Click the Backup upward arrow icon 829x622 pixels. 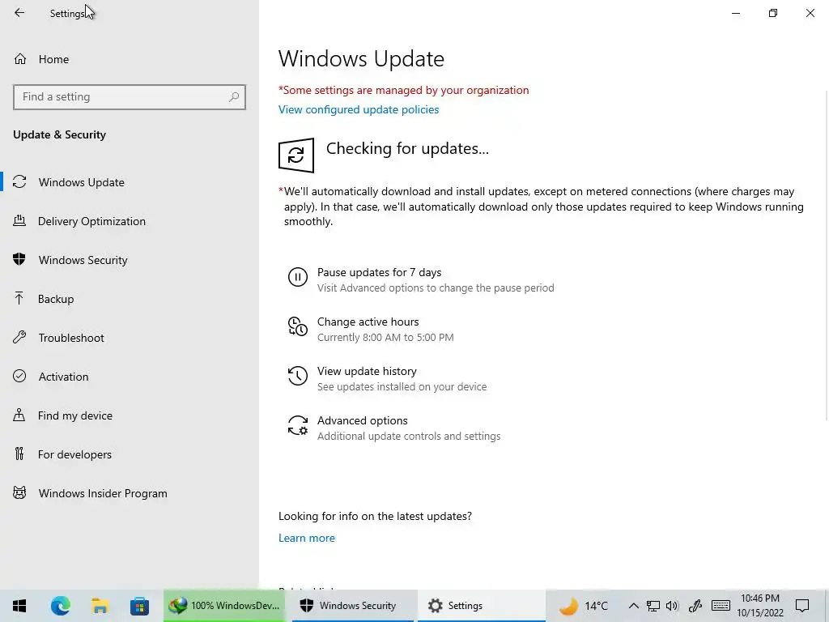pos(19,298)
